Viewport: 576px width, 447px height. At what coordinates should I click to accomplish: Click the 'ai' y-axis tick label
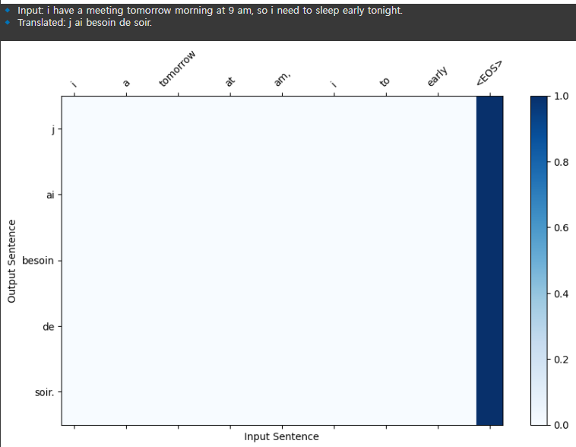pos(50,195)
